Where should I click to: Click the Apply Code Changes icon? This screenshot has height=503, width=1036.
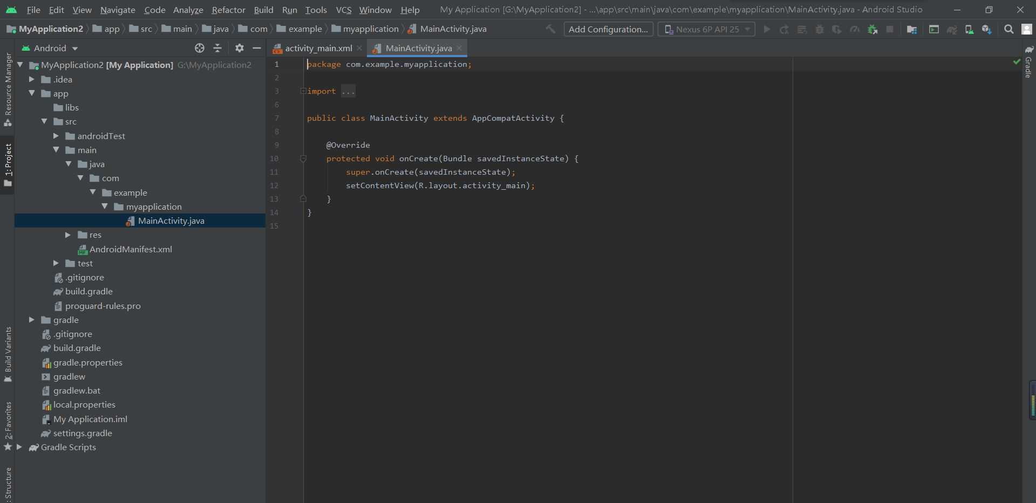(x=802, y=29)
